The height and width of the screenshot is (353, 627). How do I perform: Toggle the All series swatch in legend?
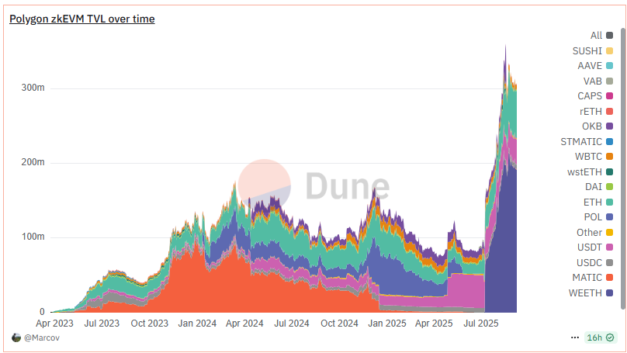609,35
